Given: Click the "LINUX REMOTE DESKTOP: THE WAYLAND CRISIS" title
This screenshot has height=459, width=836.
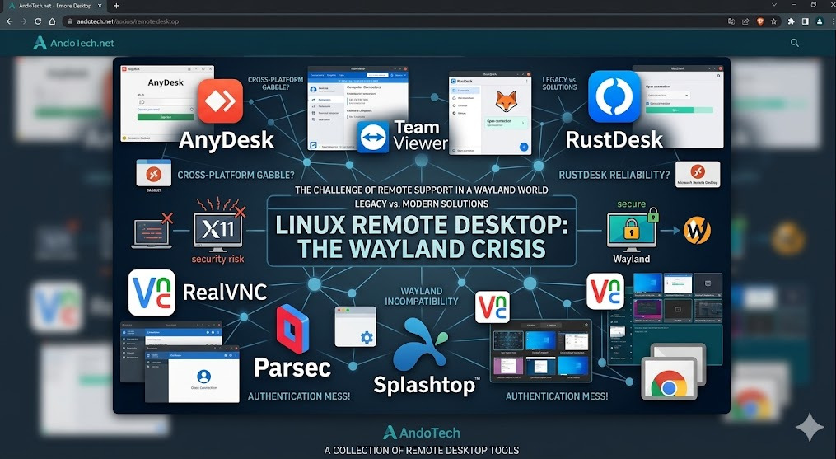Looking at the screenshot, I should [421, 237].
